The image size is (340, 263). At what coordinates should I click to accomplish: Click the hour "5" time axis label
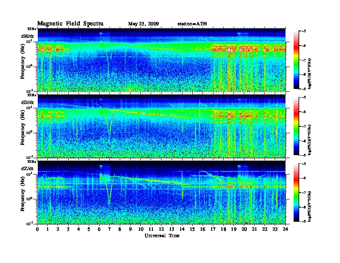(89, 229)
